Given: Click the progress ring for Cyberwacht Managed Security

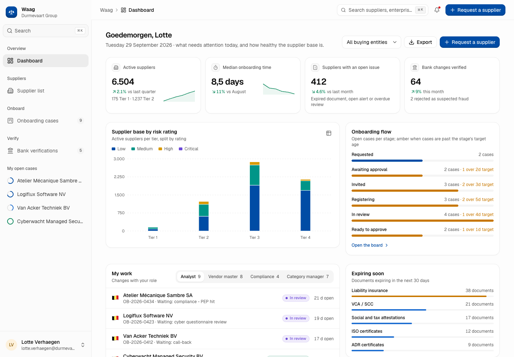Looking at the screenshot, I should [10, 221].
